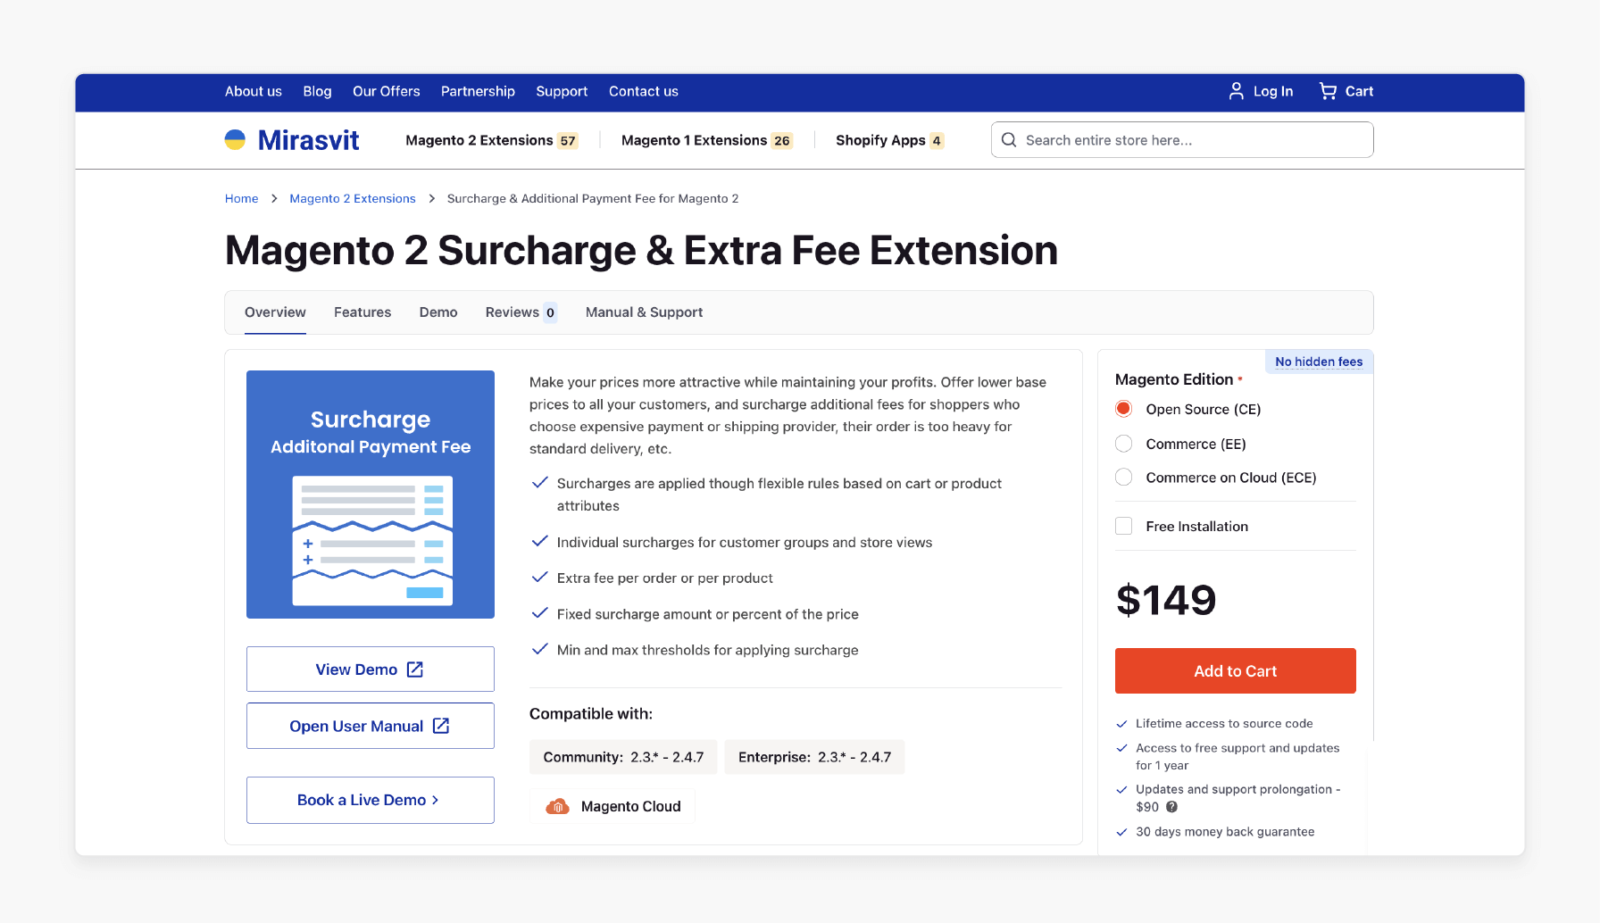This screenshot has width=1600, height=923.
Task: Click Lifetime access to source code text
Action: point(1224,724)
